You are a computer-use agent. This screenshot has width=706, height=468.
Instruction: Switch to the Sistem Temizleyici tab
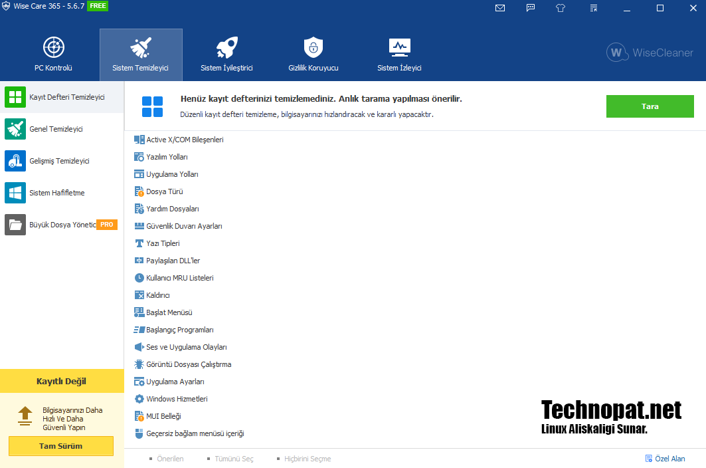point(141,55)
